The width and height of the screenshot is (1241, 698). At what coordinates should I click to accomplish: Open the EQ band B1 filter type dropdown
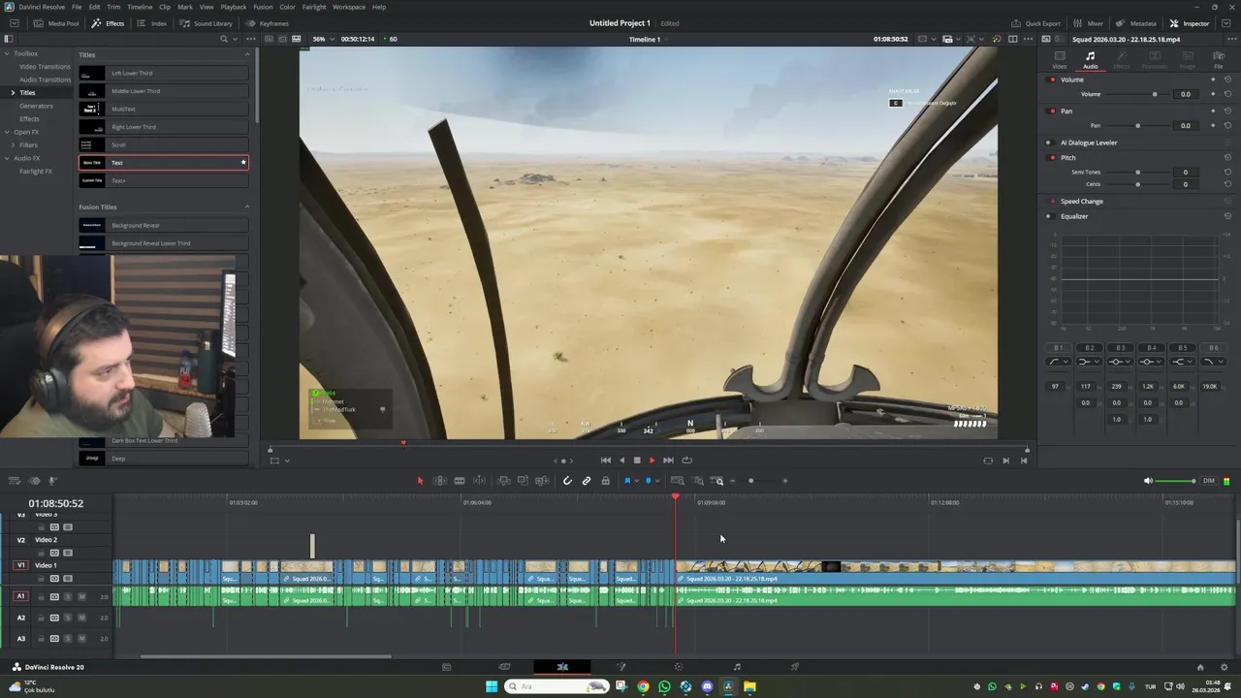click(1058, 362)
